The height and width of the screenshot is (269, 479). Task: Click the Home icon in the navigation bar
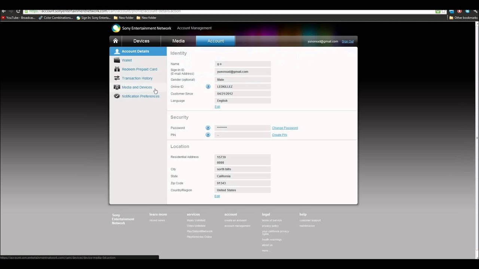(x=116, y=41)
